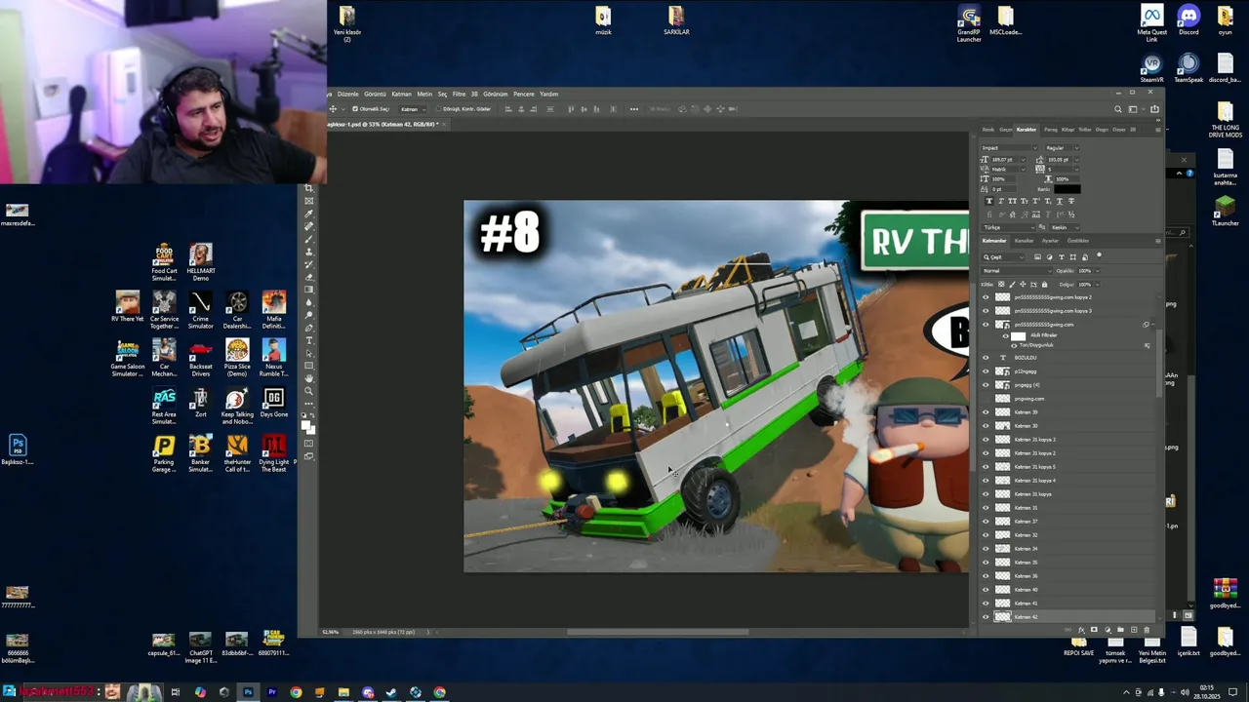
Task: Open the Katman auto-select target dropdown
Action: point(413,109)
